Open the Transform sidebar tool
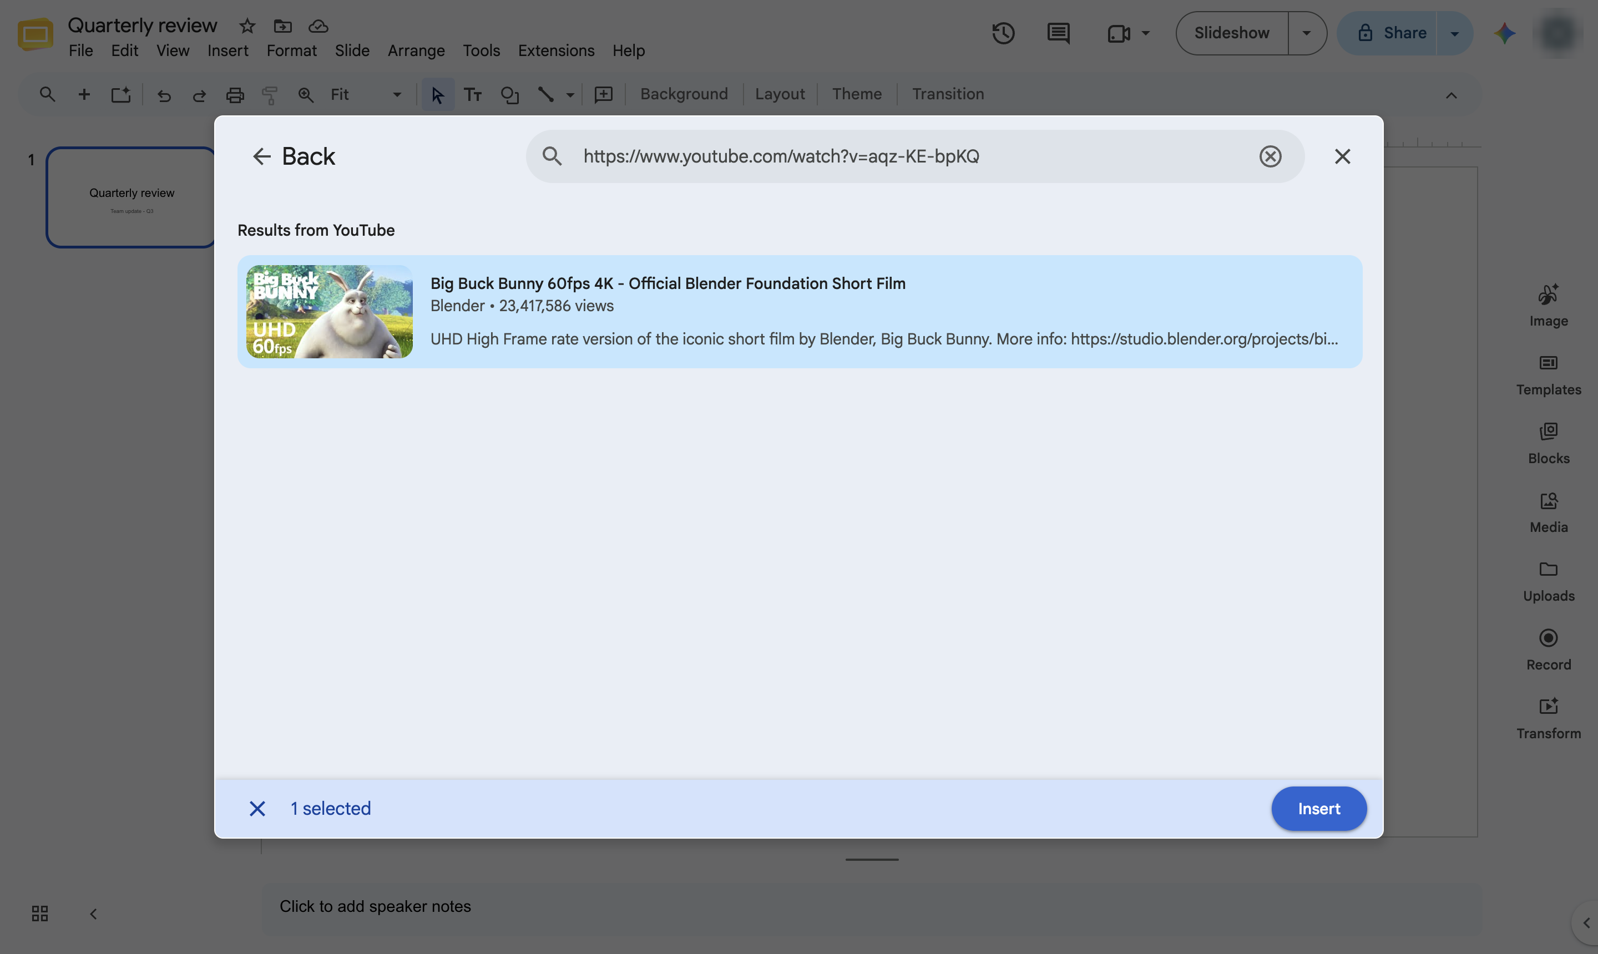Viewport: 1598px width, 954px height. (1549, 719)
